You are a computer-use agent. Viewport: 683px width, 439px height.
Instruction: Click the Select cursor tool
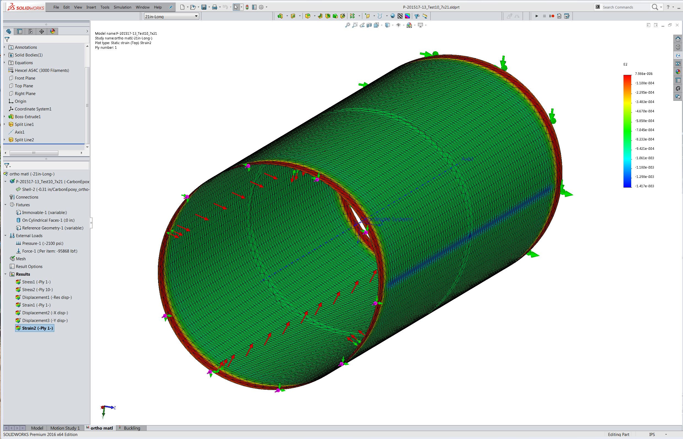pos(236,7)
